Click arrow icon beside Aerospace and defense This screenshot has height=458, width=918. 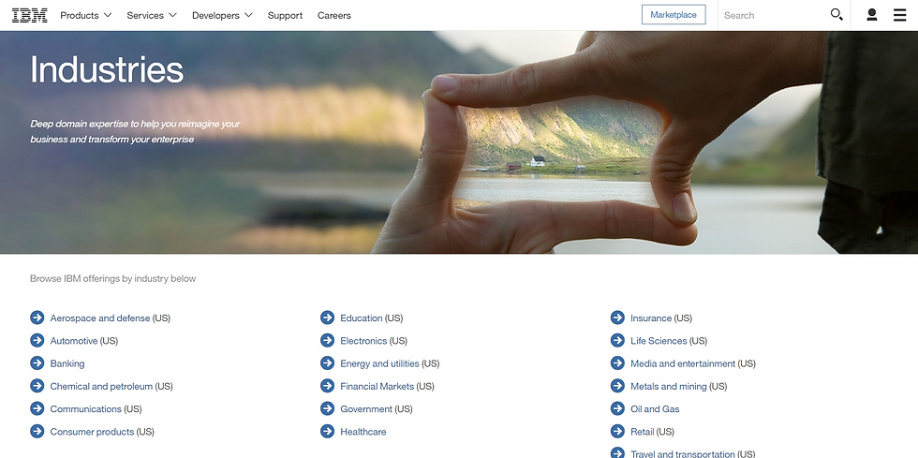(37, 318)
